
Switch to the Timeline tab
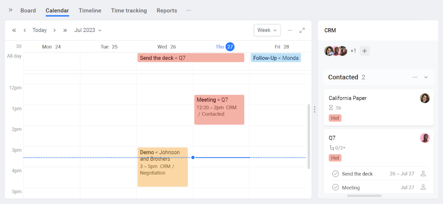(x=90, y=11)
